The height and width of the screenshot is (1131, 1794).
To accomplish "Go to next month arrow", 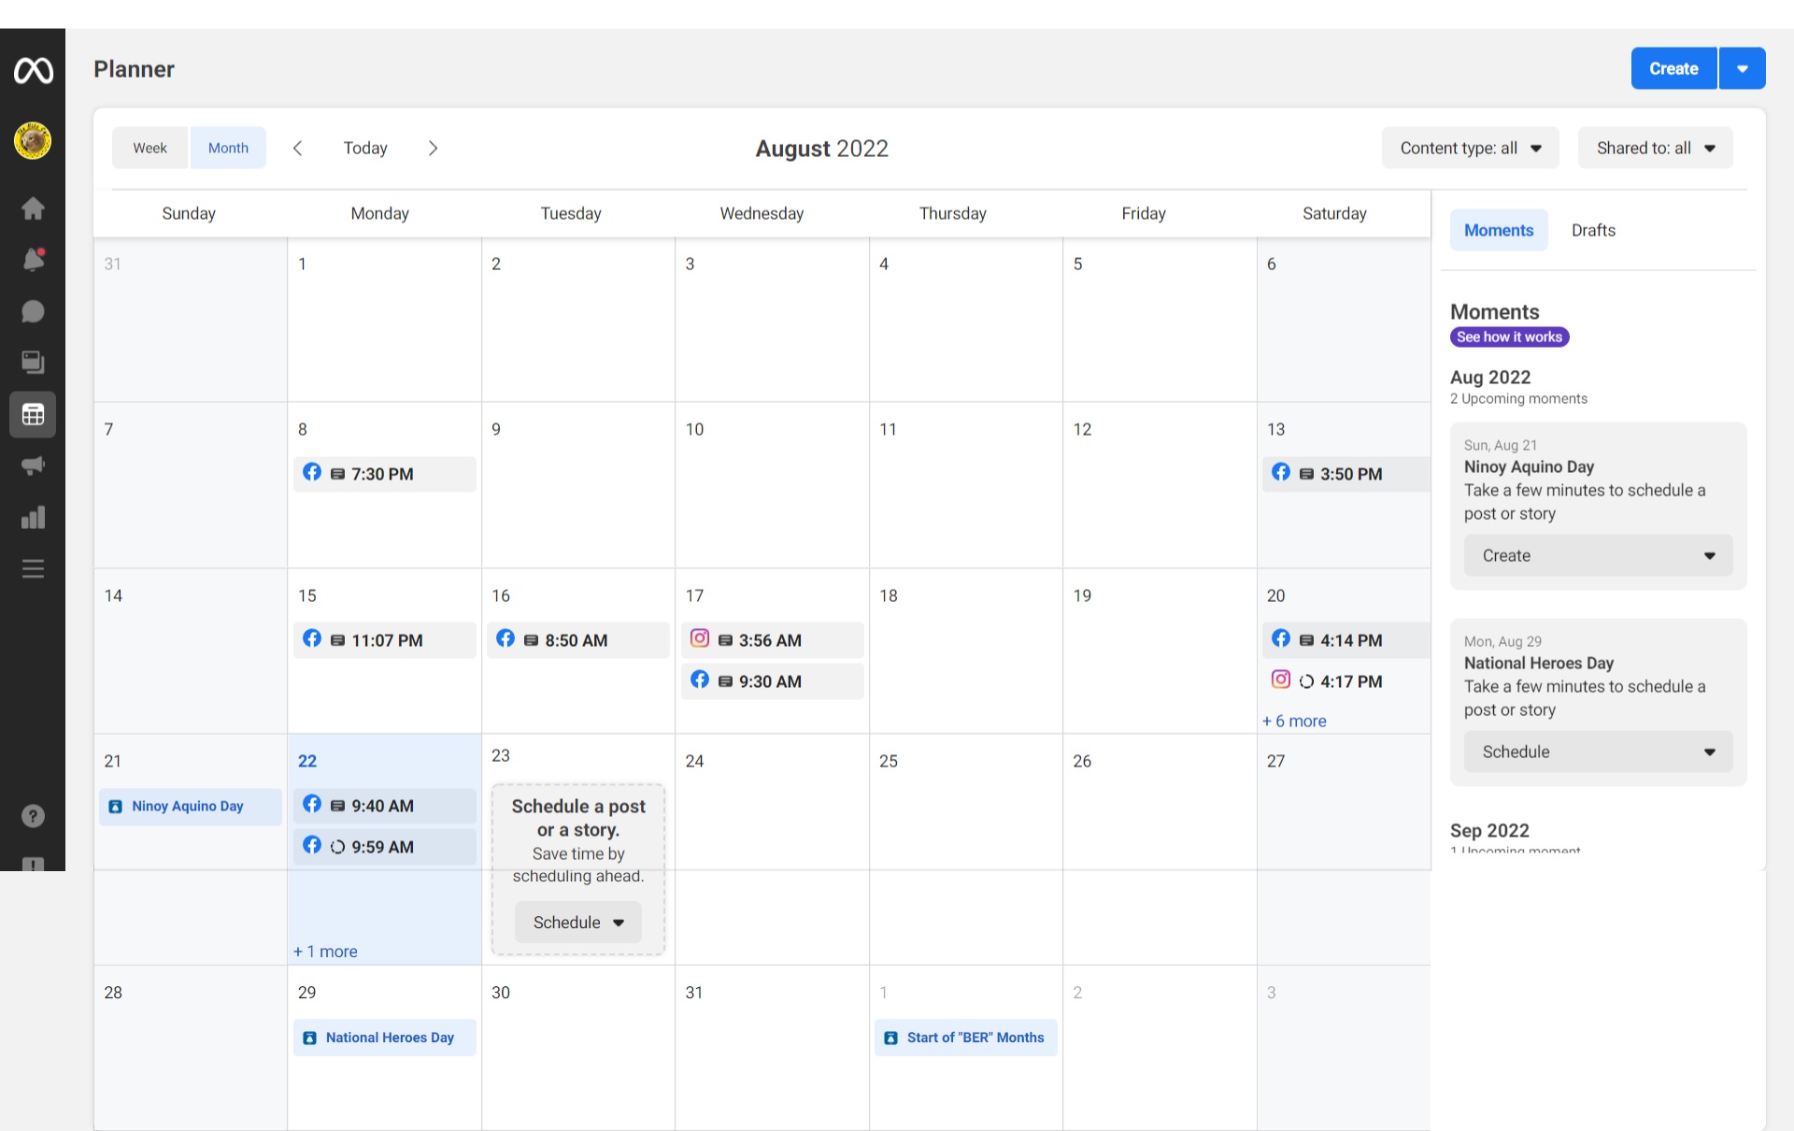I will [x=433, y=148].
